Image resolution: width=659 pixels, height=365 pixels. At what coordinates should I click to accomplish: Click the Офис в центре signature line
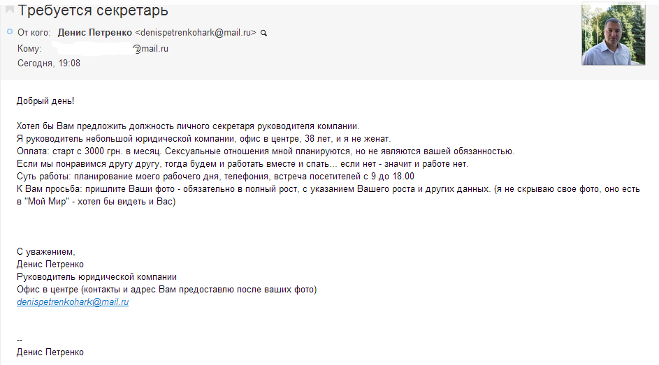click(167, 290)
